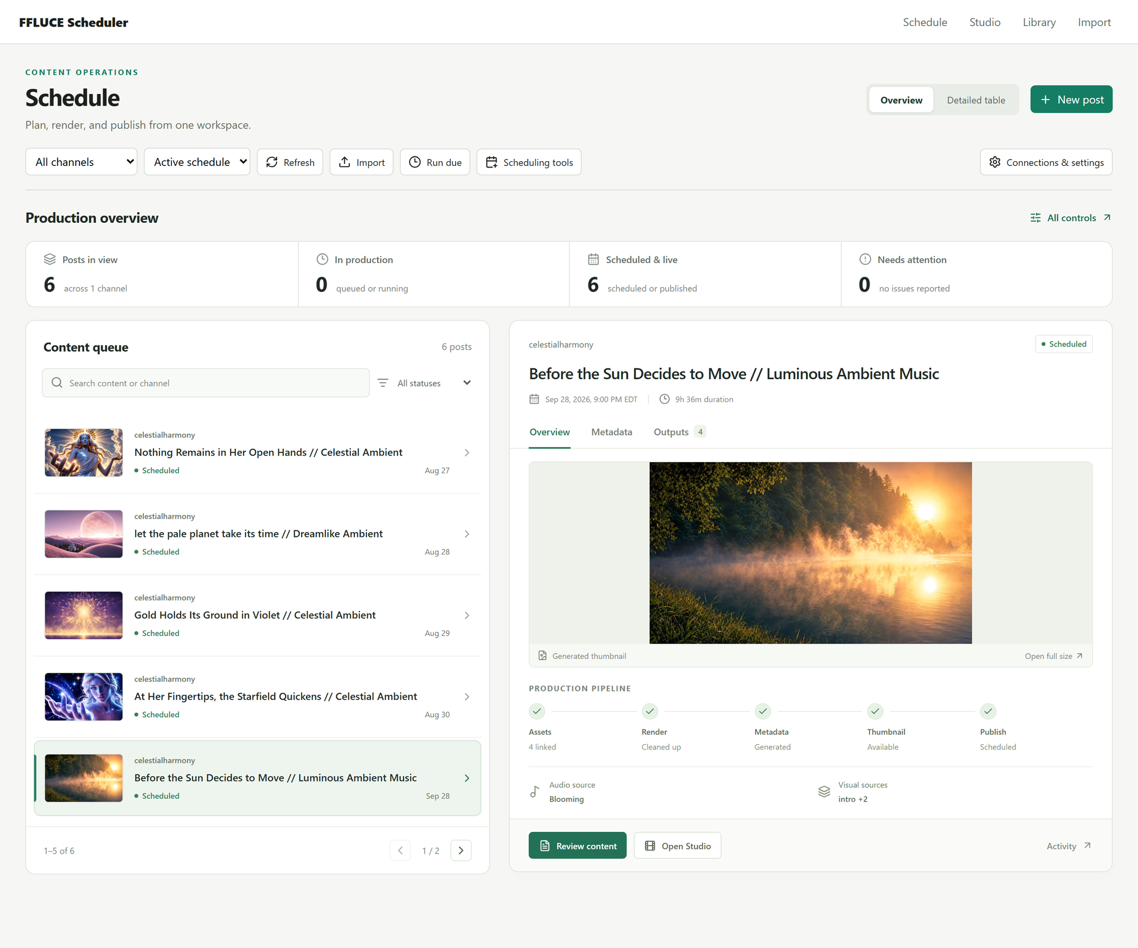Select the Metadata tab
The width and height of the screenshot is (1138, 948).
coord(612,432)
